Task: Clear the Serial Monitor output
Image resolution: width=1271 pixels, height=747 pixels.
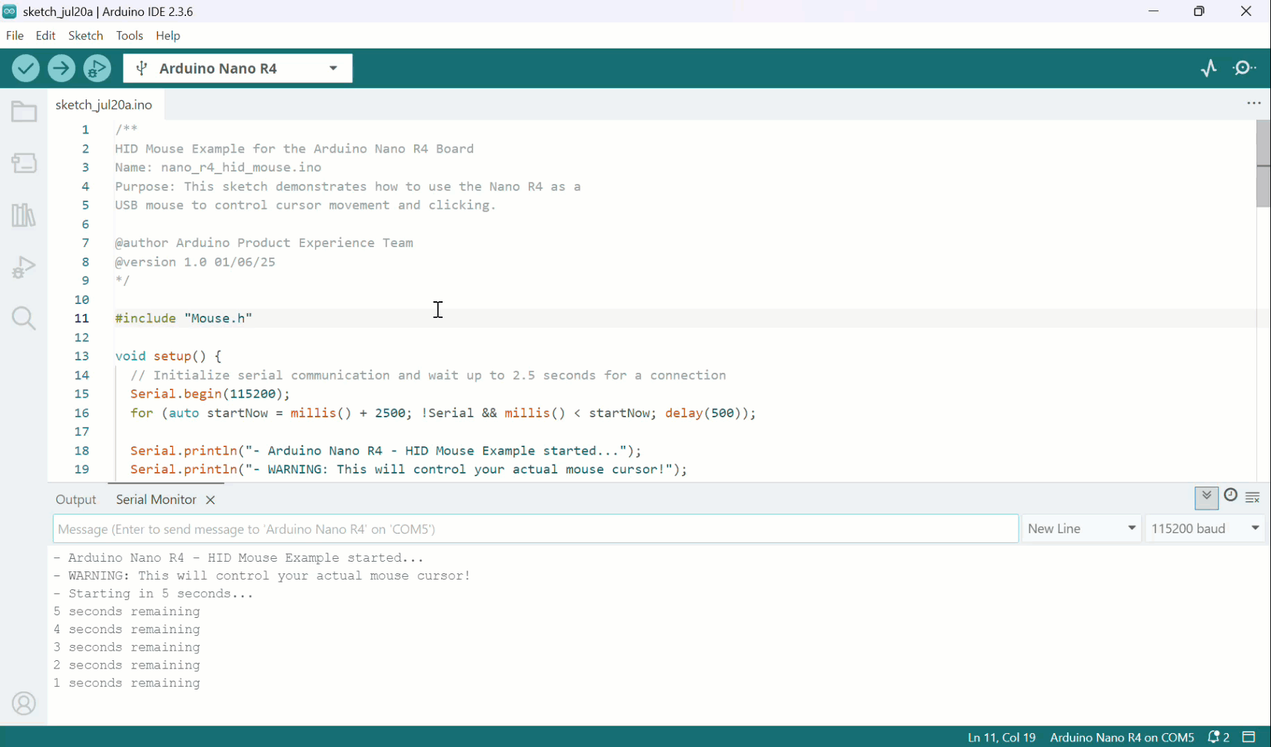Action: point(1252,497)
